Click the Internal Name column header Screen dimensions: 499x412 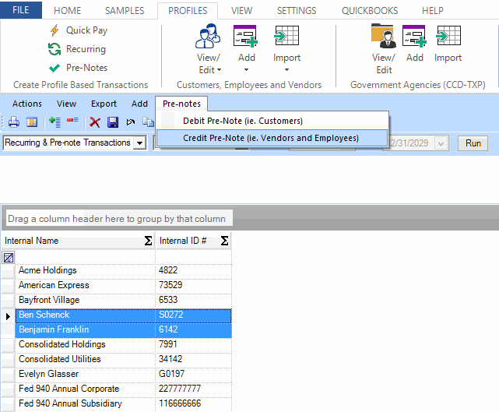pyautogui.click(x=74, y=241)
